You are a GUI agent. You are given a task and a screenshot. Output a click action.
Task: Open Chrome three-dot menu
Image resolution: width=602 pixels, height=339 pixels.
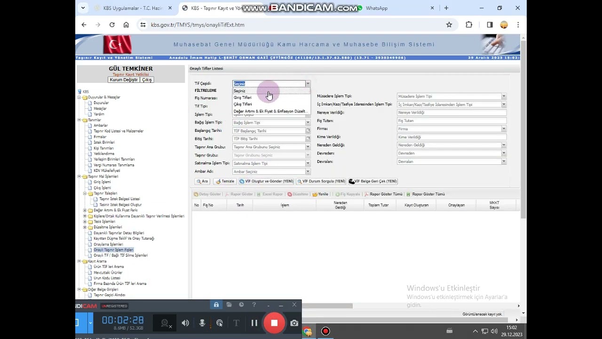(518, 25)
